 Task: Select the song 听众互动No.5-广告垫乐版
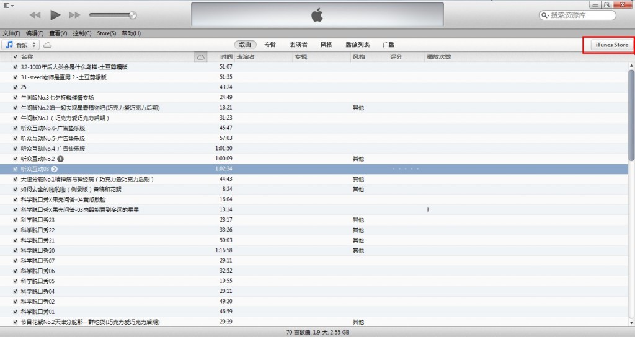tap(53, 138)
